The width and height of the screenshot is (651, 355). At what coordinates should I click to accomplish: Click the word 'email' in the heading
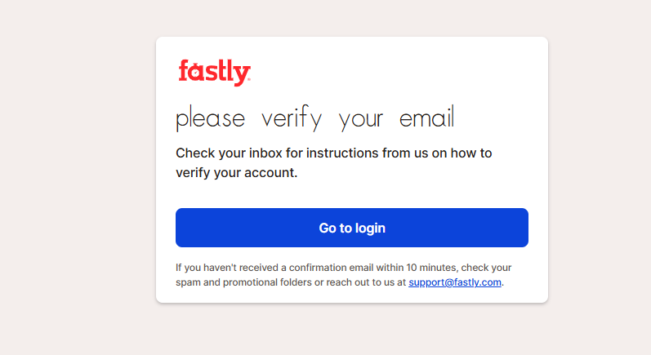[427, 117]
